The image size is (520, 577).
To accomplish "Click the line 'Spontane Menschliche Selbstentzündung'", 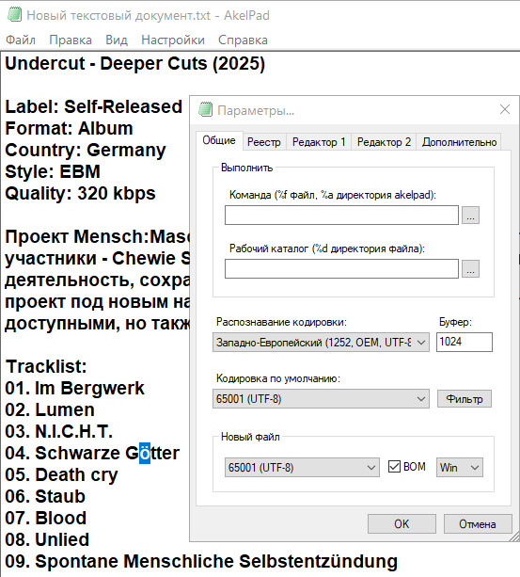I will coord(216,562).
